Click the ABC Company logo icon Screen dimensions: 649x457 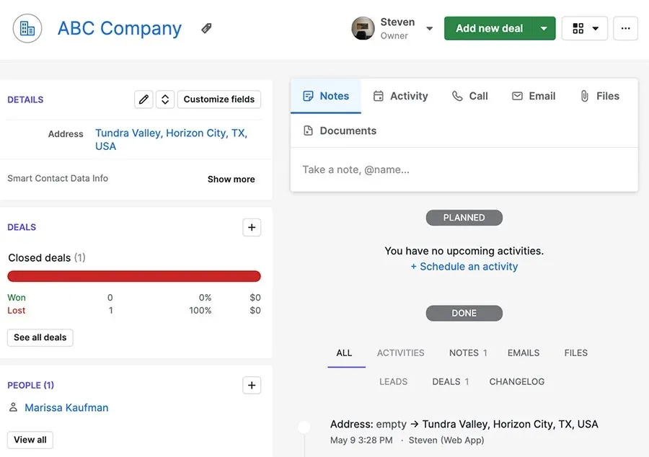[x=27, y=28]
